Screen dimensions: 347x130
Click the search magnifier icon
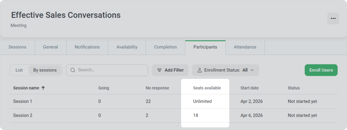pos(73,70)
